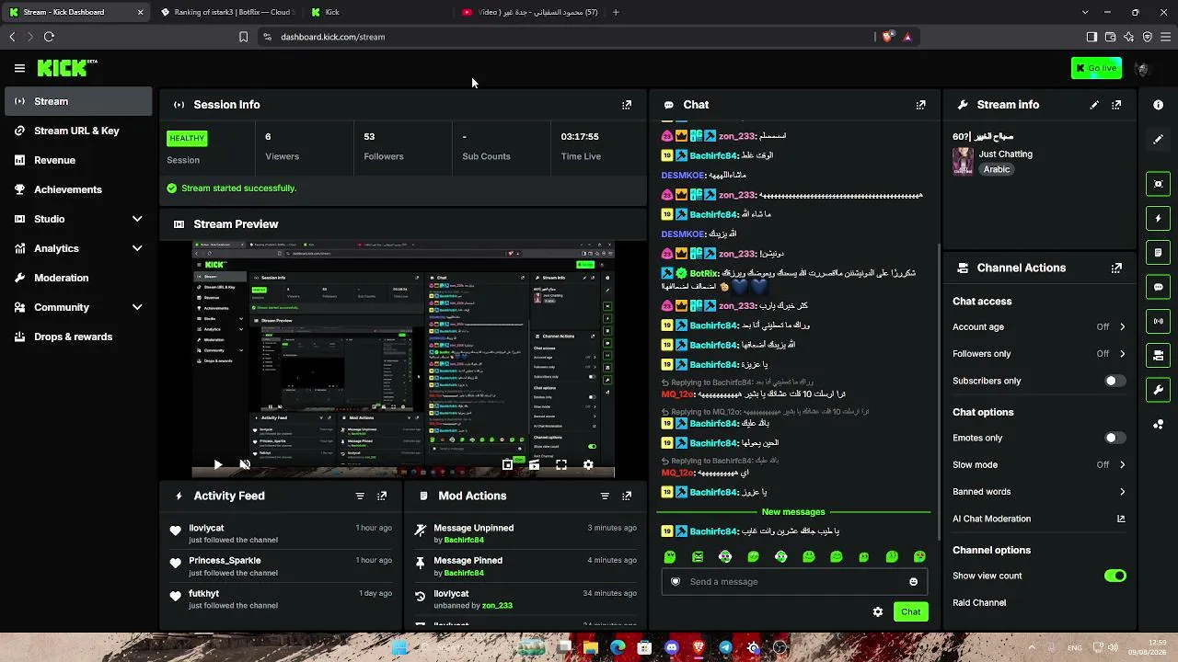
Task: Toggle Activity Feed lightning widget in rail
Action: click(x=1159, y=219)
